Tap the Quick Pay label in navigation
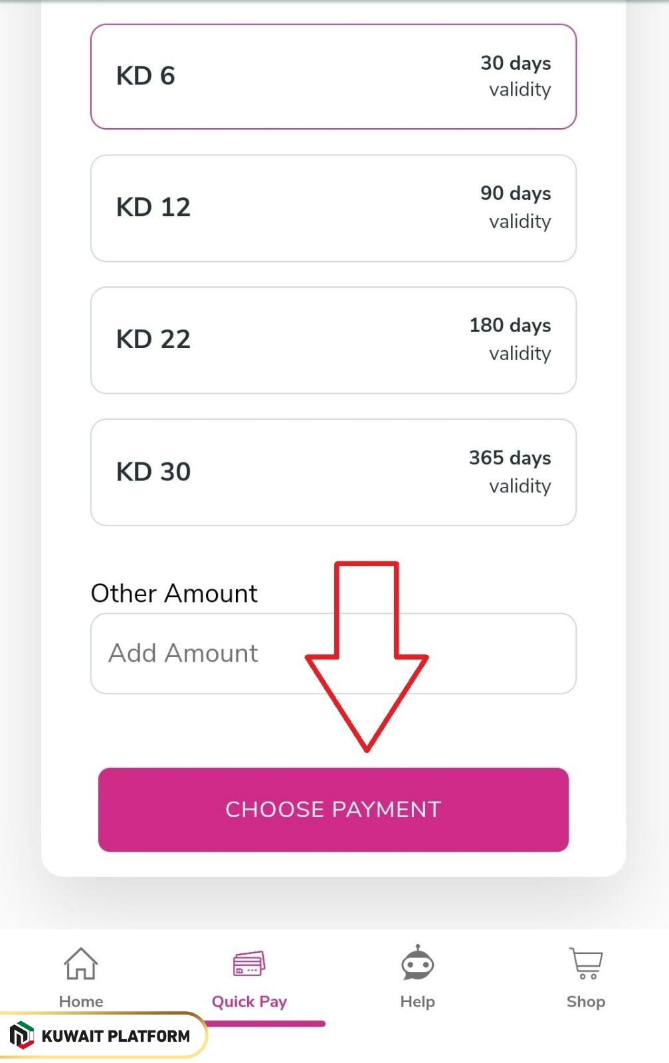The image size is (669, 1063). pyautogui.click(x=248, y=1001)
